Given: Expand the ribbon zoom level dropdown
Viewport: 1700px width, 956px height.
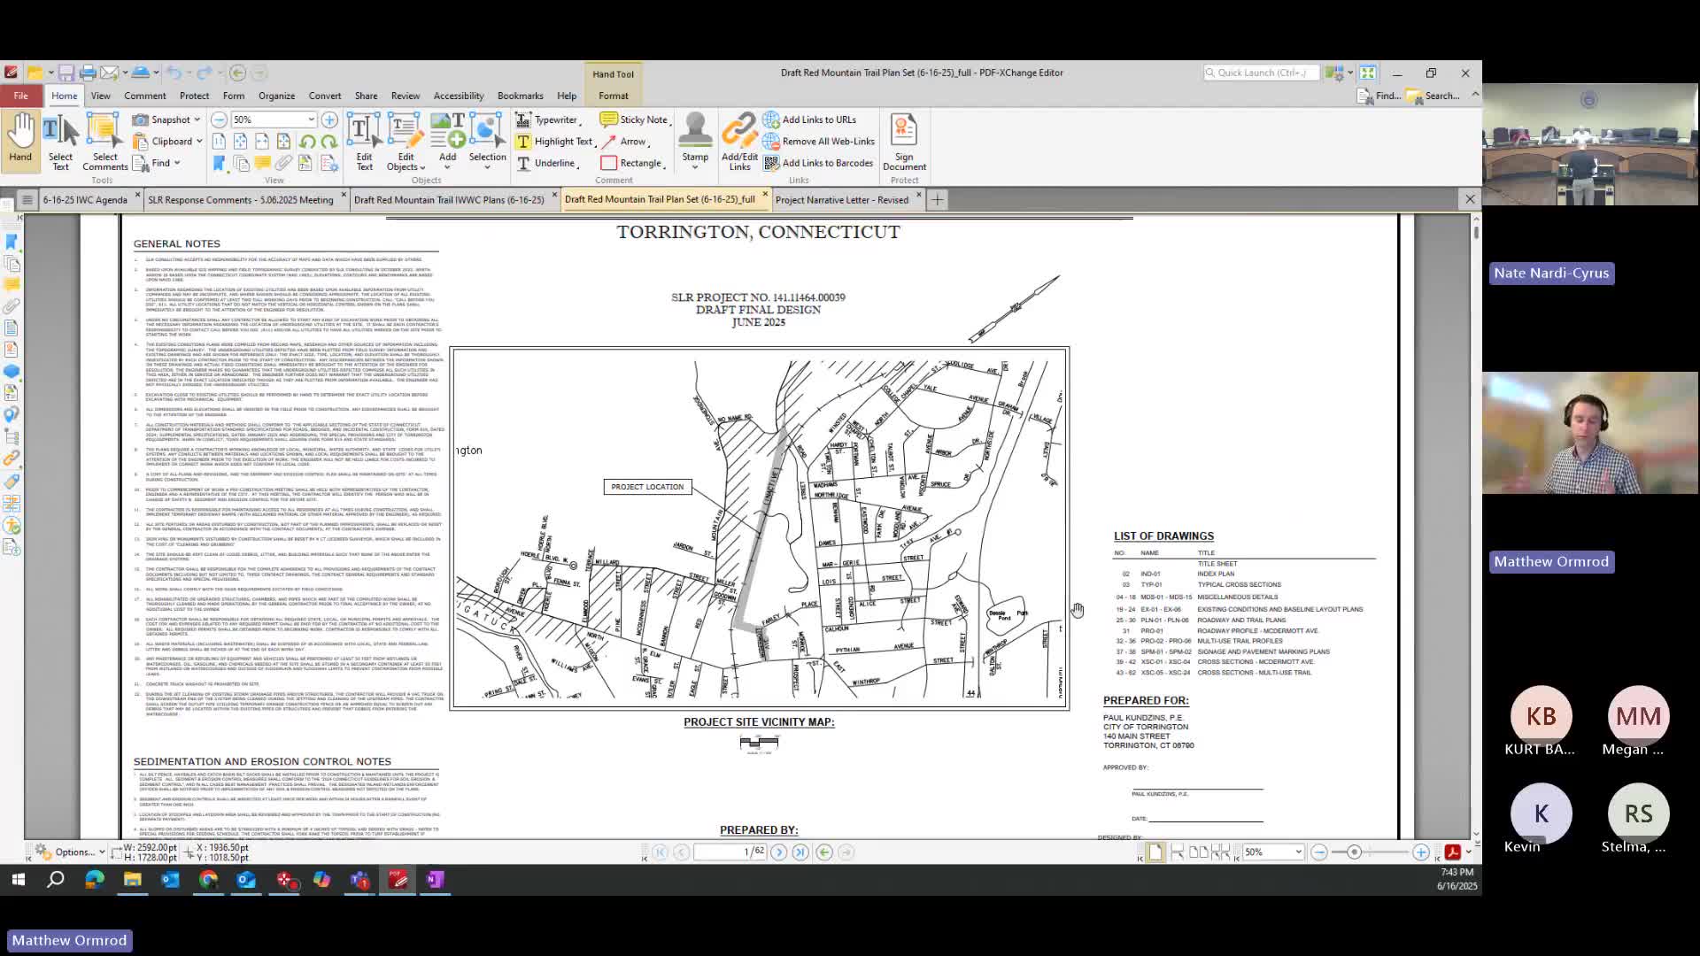Looking at the screenshot, I should pos(311,119).
